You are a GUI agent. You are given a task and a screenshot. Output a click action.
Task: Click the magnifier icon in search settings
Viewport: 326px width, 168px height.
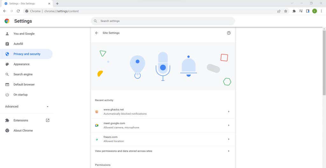96,21
